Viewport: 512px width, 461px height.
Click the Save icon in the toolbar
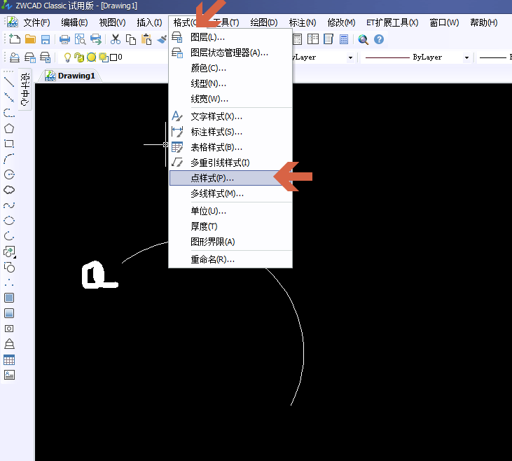(46, 39)
